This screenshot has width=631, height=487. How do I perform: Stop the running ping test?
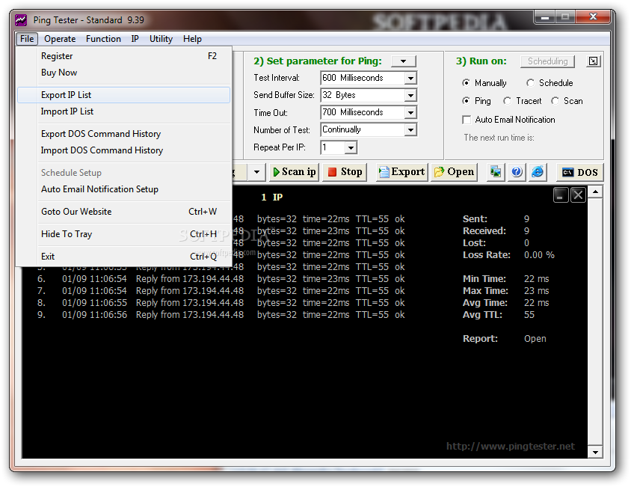(x=345, y=172)
